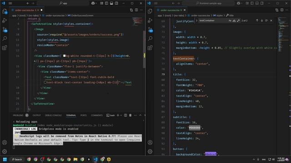Open Source Control view in right window
This screenshot has height=163, width=291.
[150, 29]
